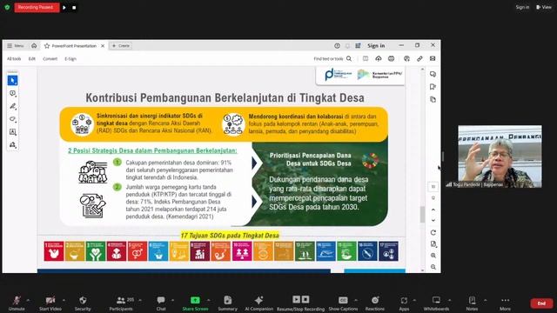Click the green encryption shield icon

click(7, 7)
